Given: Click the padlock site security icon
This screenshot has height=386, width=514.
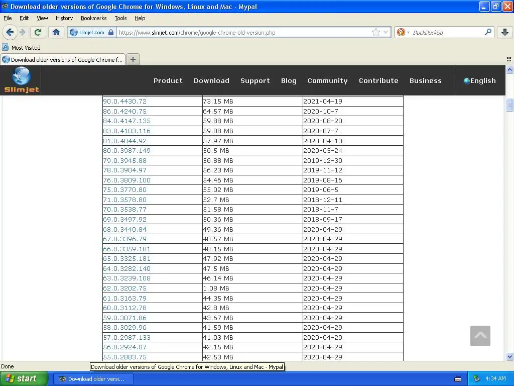Looking at the screenshot, I should pyautogui.click(x=111, y=33).
